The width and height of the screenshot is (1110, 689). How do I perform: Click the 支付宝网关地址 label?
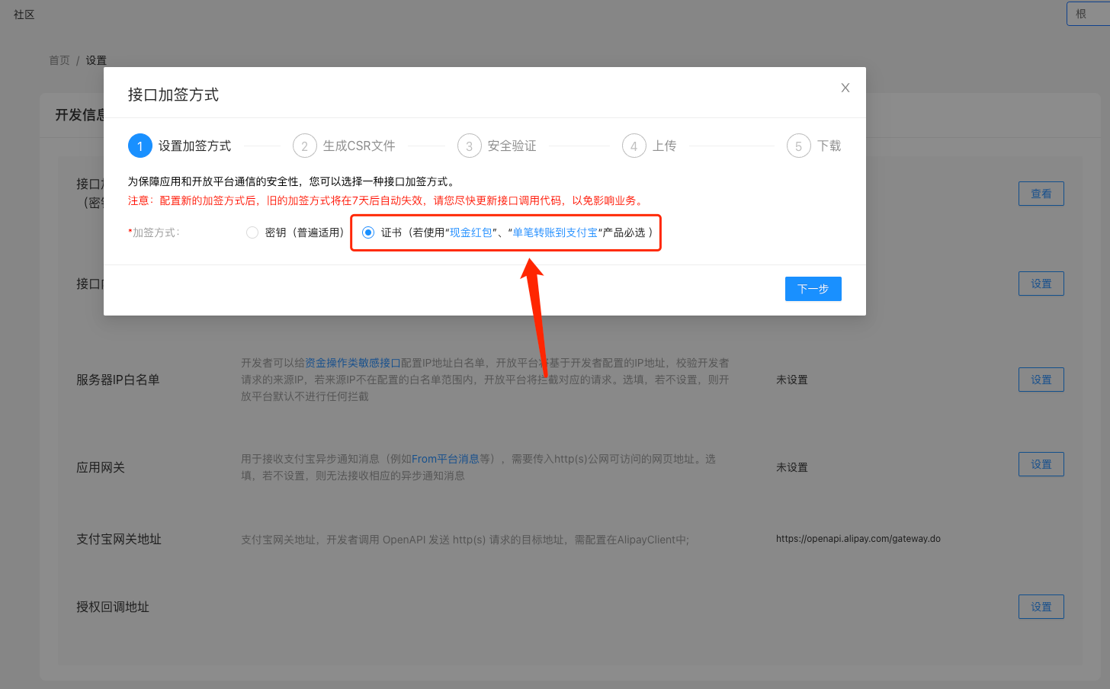coord(119,539)
